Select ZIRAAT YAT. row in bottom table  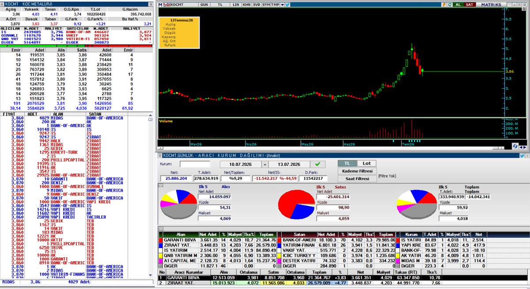coord(344,283)
